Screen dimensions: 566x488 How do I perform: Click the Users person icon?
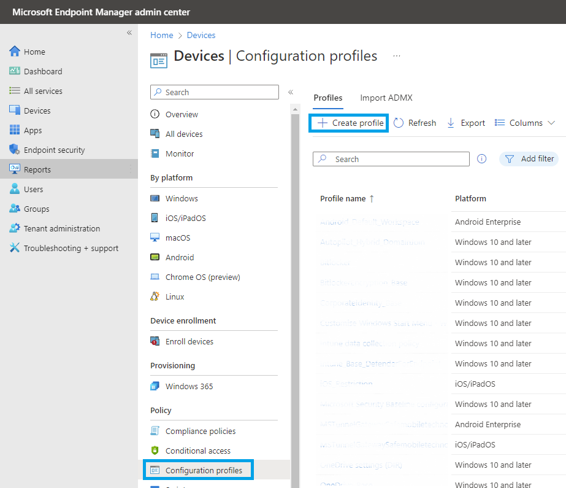[15, 188]
